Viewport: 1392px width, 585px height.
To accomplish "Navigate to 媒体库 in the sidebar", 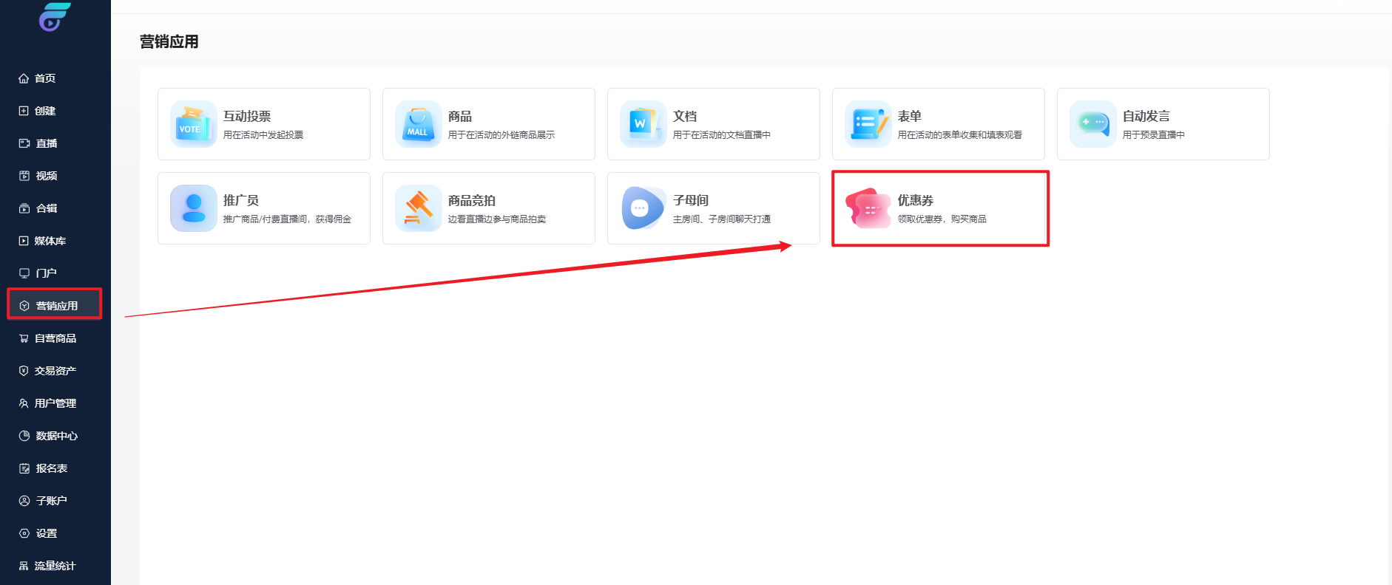I will tap(50, 241).
